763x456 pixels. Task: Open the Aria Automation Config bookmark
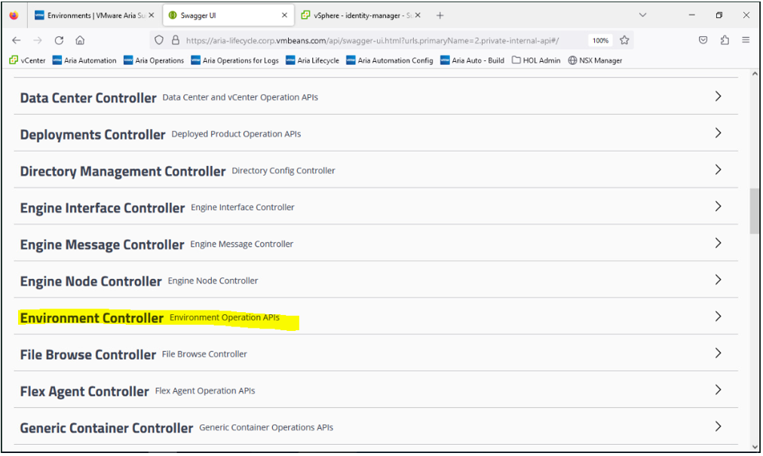tap(390, 60)
